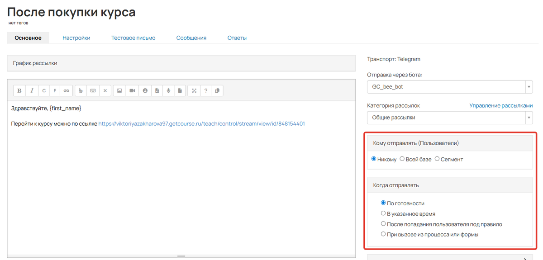Expand the "График рассылки" panel
This screenshot has height=260, width=543.
[181, 63]
